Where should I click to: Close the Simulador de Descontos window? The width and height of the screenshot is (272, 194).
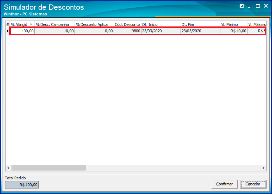click(x=266, y=6)
